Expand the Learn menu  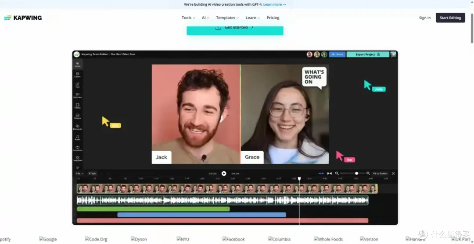pyautogui.click(x=252, y=18)
